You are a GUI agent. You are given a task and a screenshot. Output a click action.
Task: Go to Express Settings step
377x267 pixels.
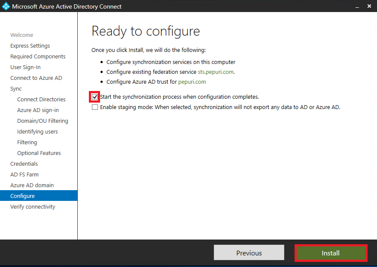tap(30, 46)
